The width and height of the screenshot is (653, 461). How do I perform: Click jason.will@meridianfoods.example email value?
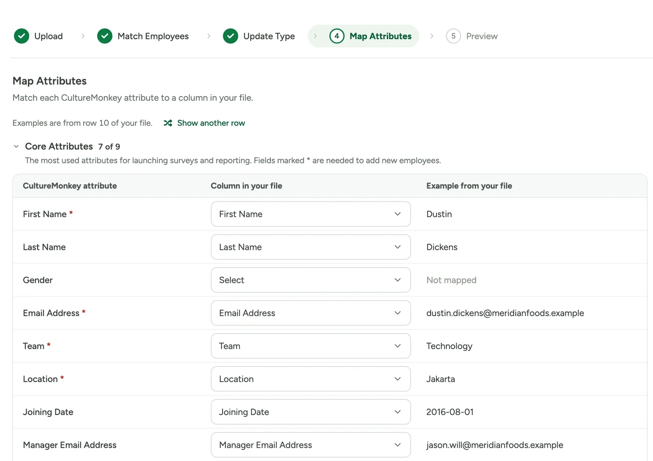(x=494, y=445)
